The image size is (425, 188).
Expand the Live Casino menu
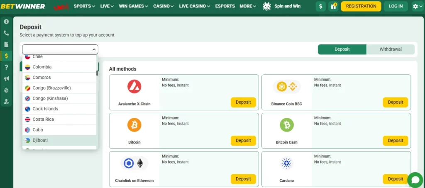195,6
